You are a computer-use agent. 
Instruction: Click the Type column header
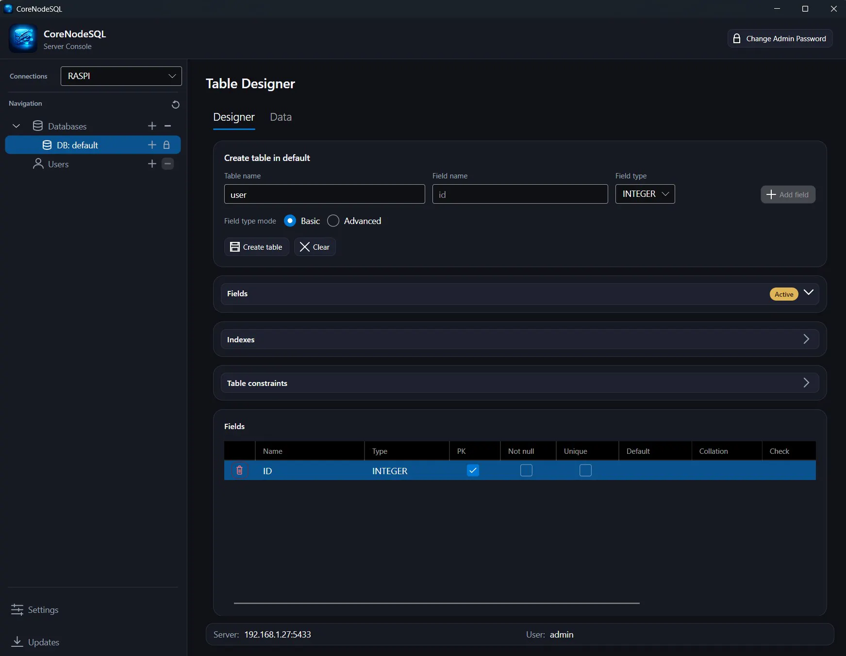coord(407,451)
